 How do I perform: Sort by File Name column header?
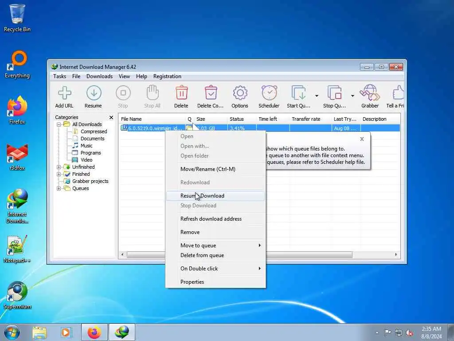tap(152, 119)
